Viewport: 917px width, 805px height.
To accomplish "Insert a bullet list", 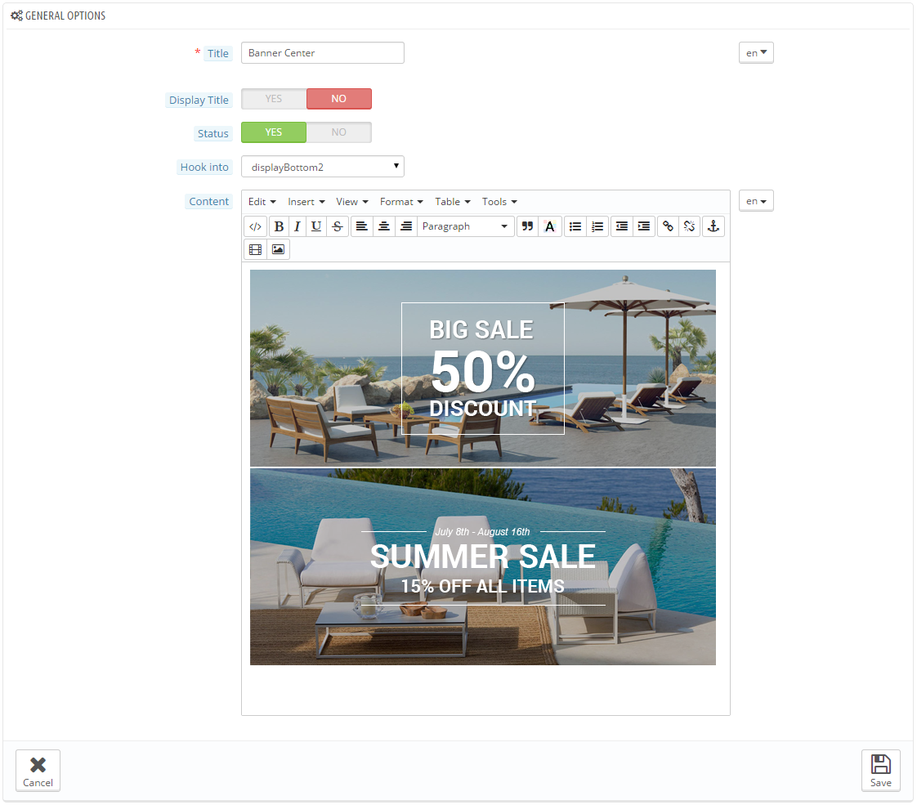I will tap(575, 227).
